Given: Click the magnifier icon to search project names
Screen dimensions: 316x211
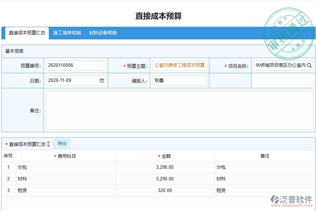Looking at the screenshot, I should coord(309,65).
